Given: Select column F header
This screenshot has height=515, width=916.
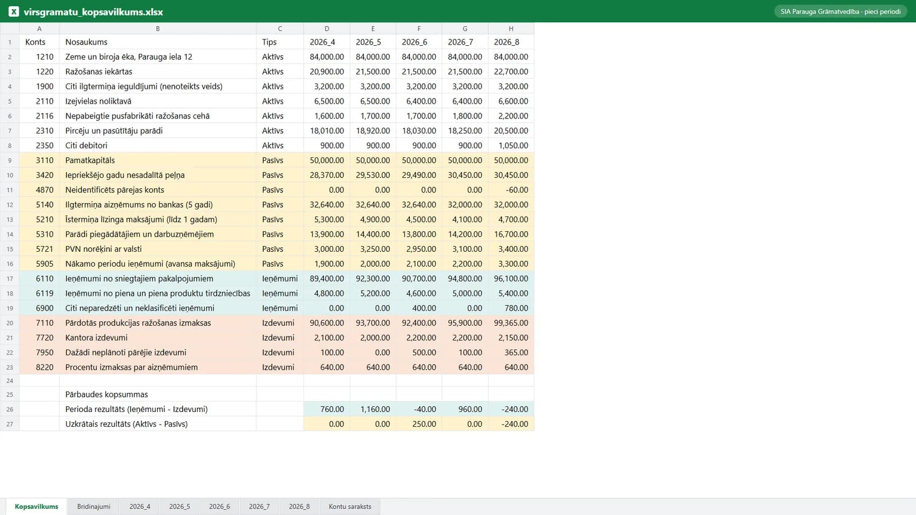Looking at the screenshot, I should pos(419,29).
